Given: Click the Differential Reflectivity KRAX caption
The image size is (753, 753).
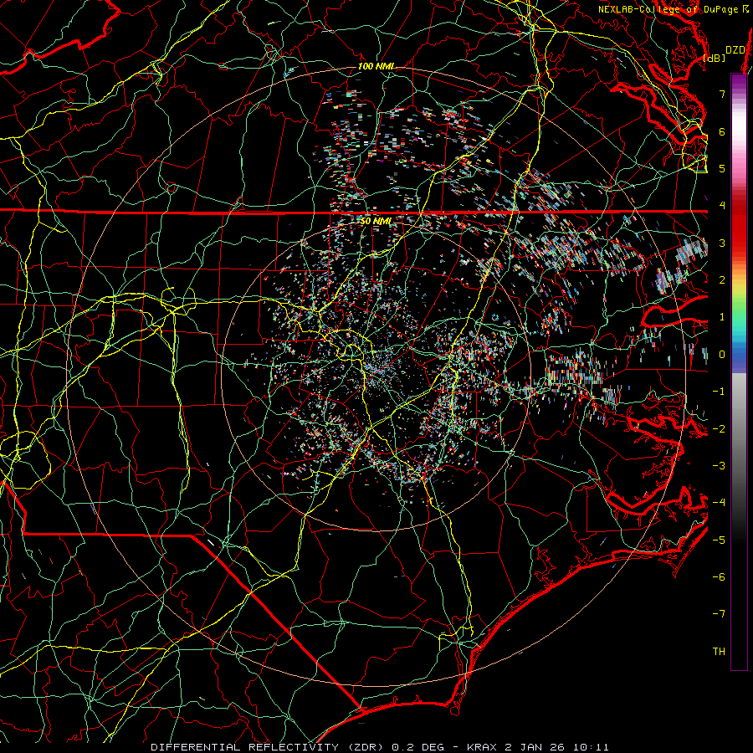Looking at the screenshot, I should 380,747.
